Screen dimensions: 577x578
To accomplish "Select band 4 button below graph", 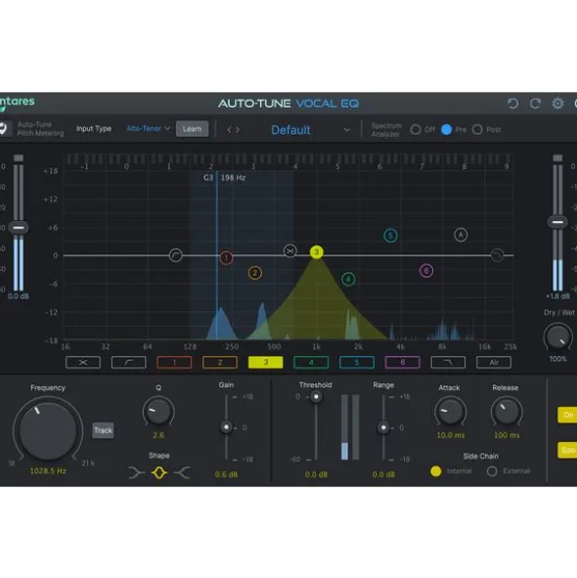I will (311, 363).
